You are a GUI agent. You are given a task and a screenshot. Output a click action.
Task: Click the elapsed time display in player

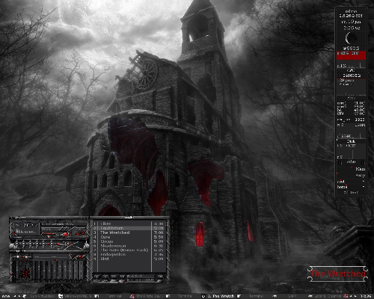(x=31, y=225)
